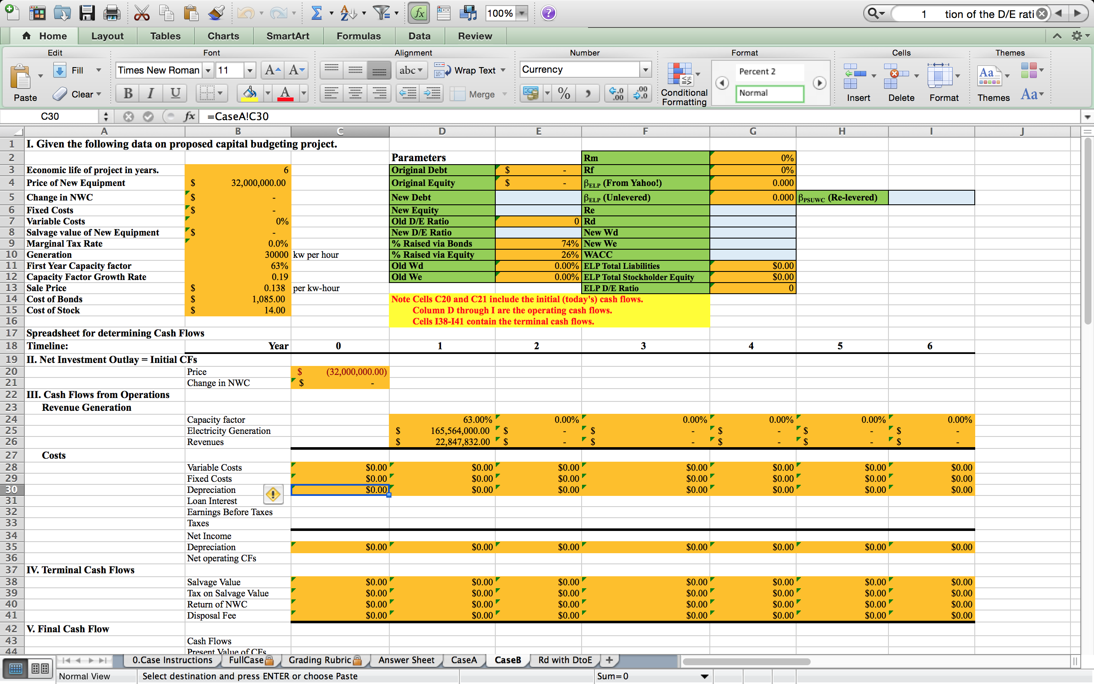Click the Format Painter brush icon

(216, 13)
